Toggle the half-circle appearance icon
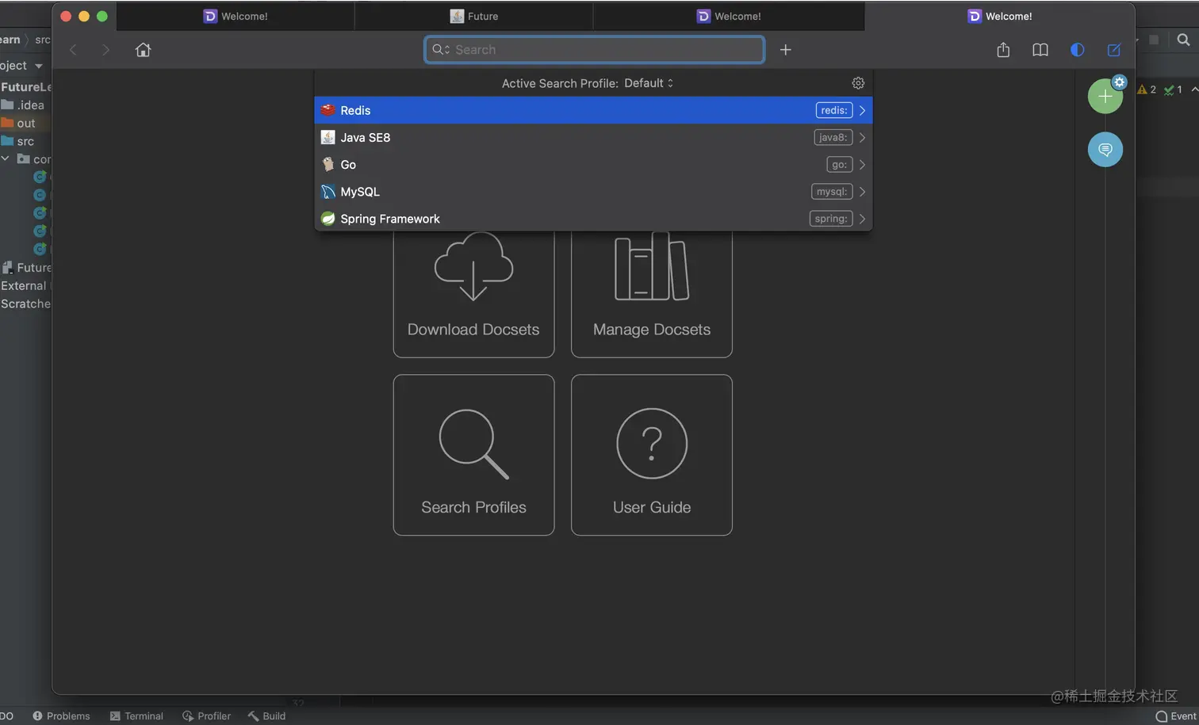The image size is (1199, 725). (1077, 50)
